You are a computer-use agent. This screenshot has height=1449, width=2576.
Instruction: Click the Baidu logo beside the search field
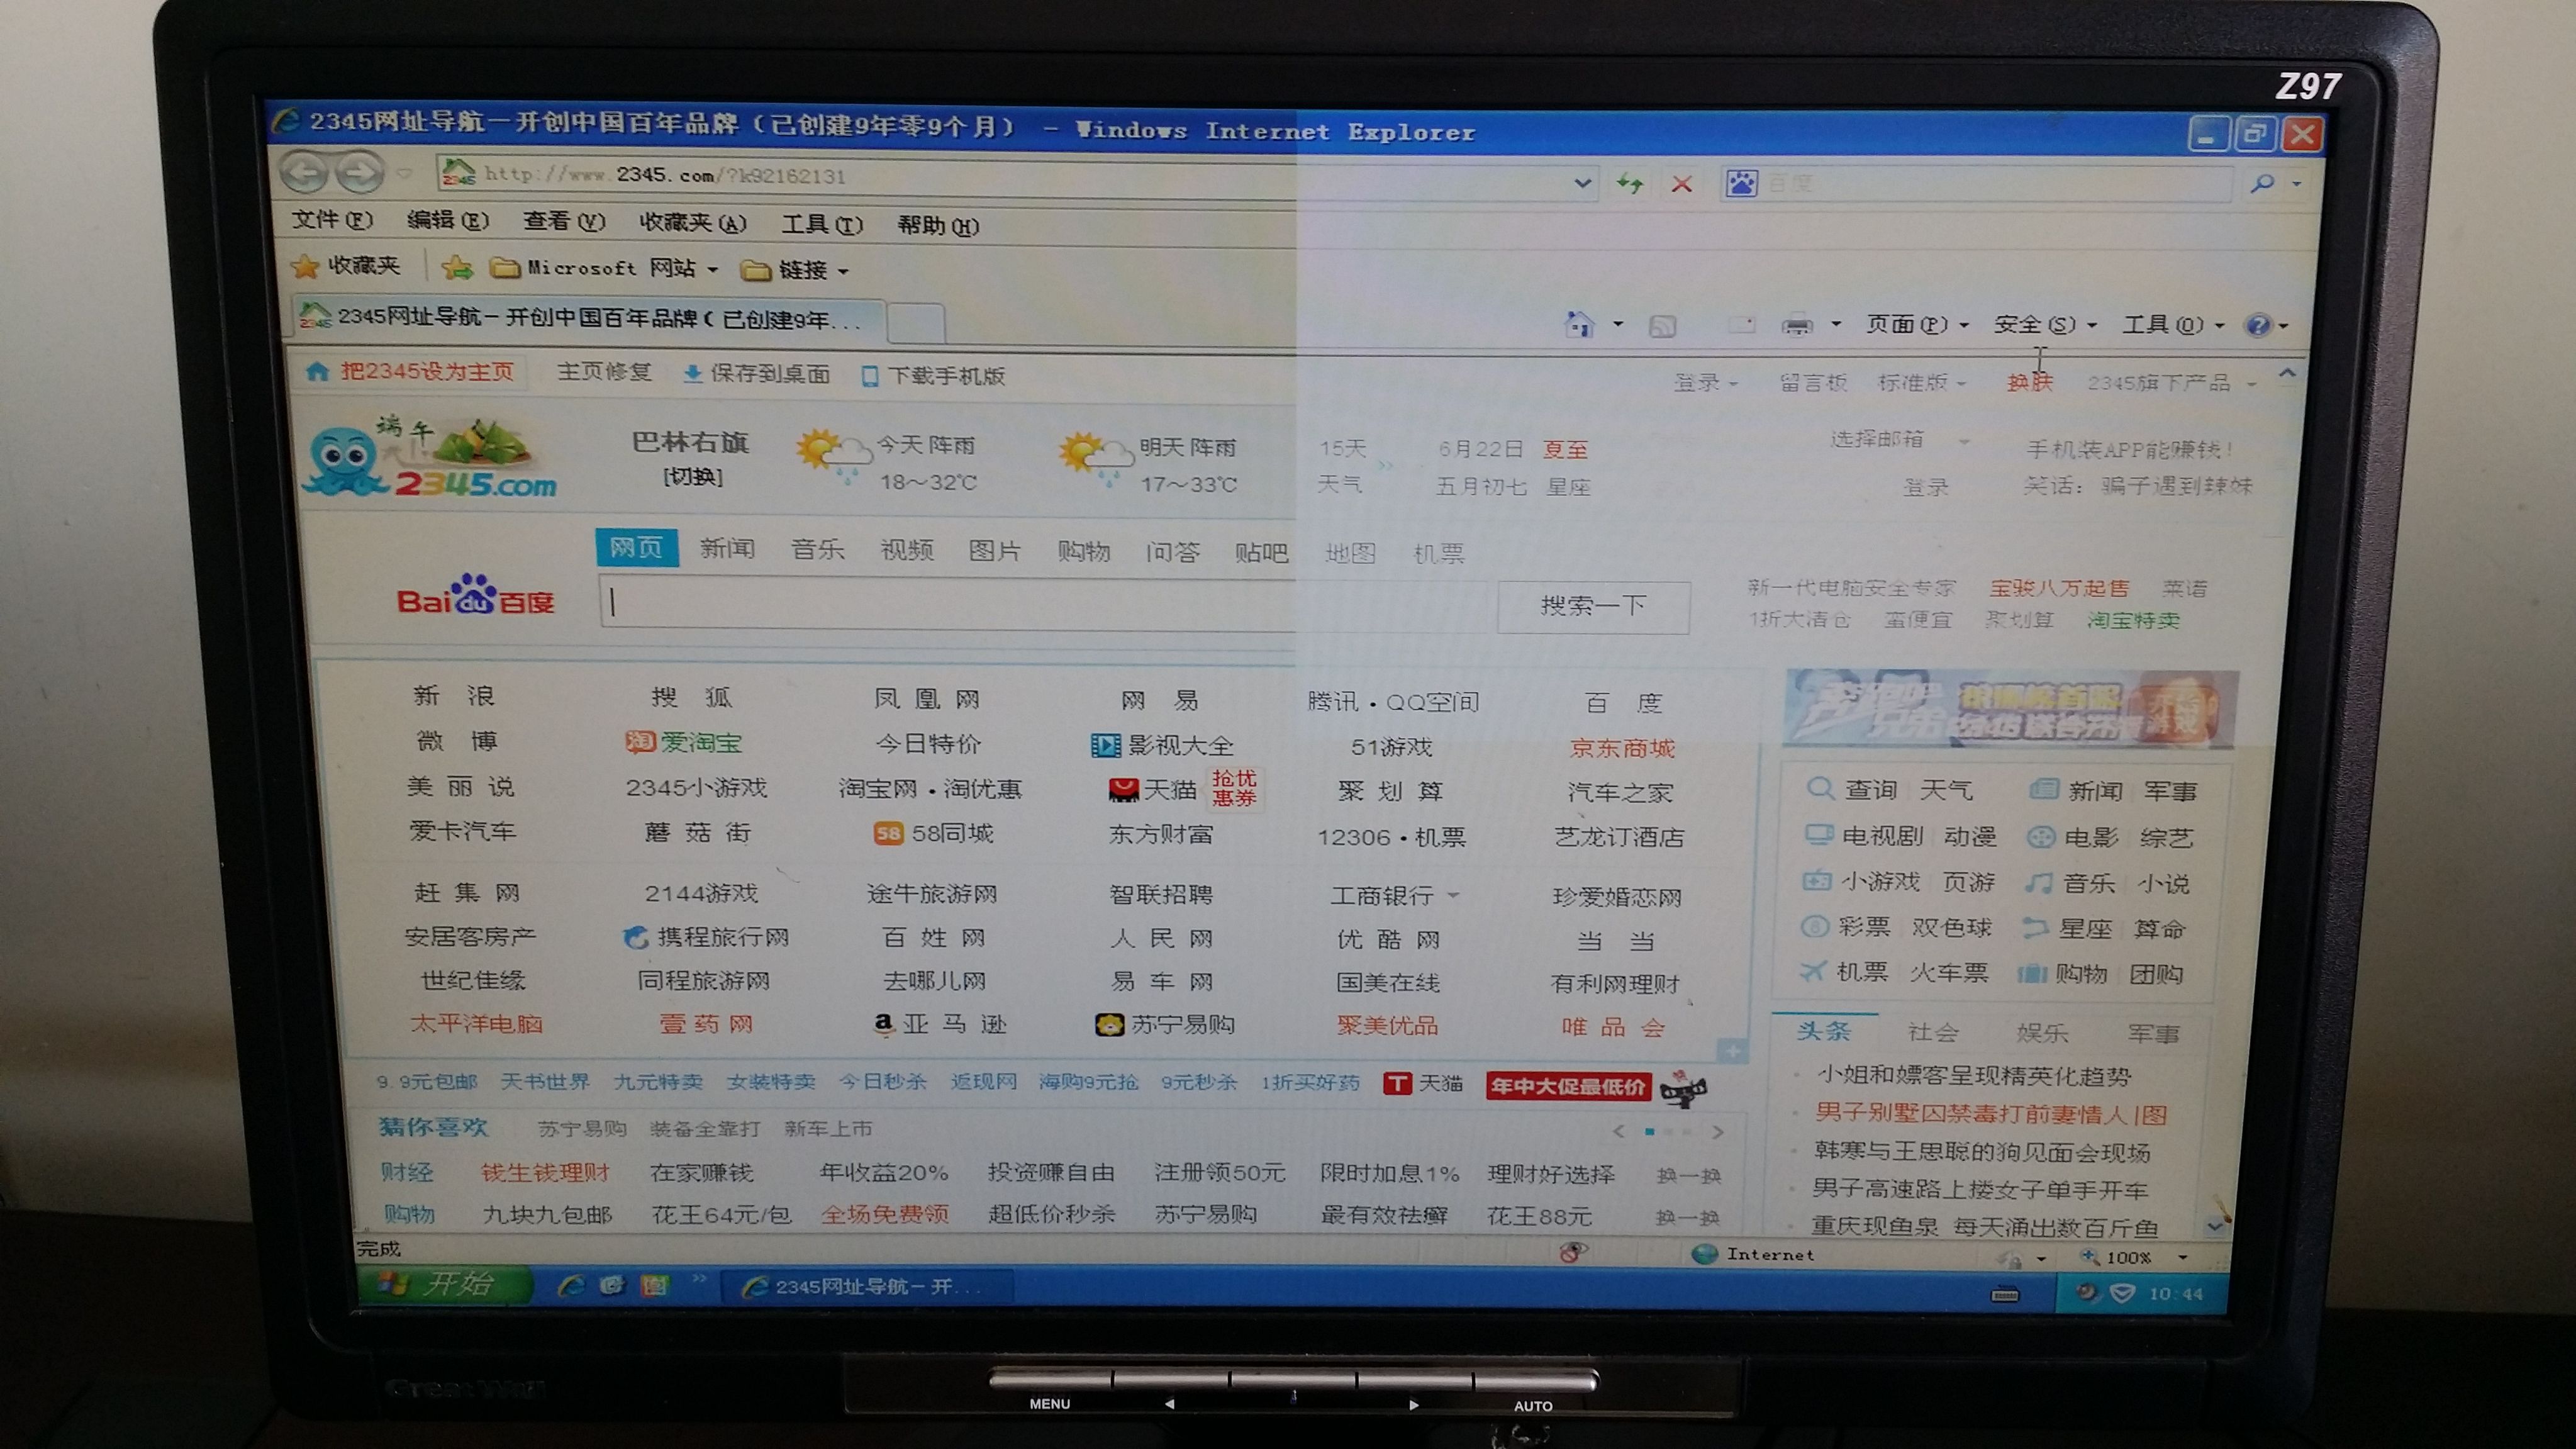click(x=475, y=596)
